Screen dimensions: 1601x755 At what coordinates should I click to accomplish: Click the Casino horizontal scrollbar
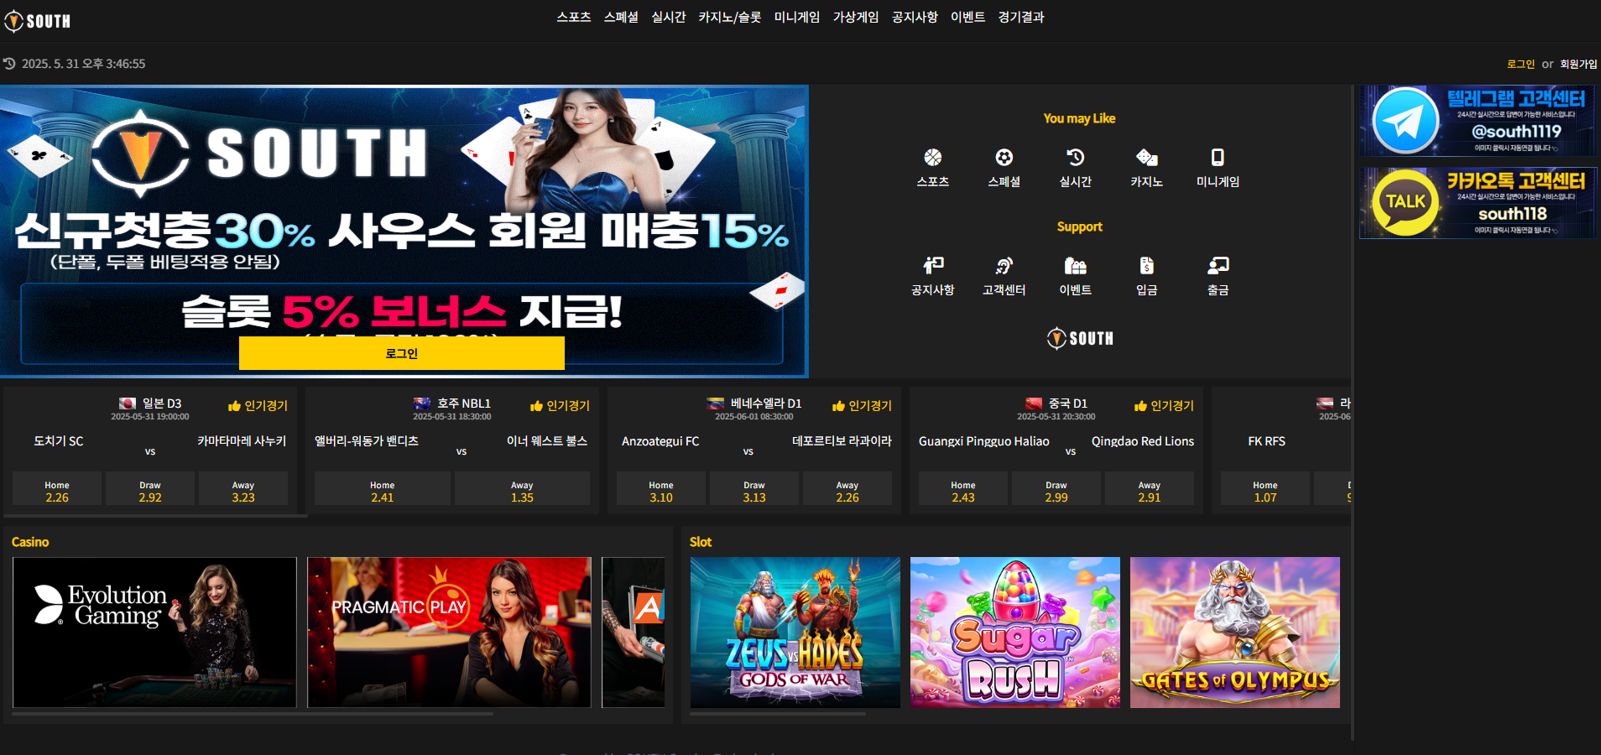[x=253, y=715]
